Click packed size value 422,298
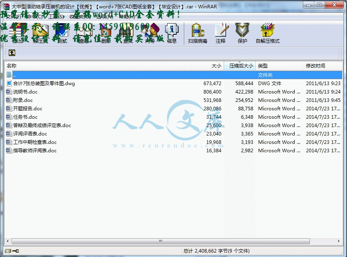 pos(244,92)
